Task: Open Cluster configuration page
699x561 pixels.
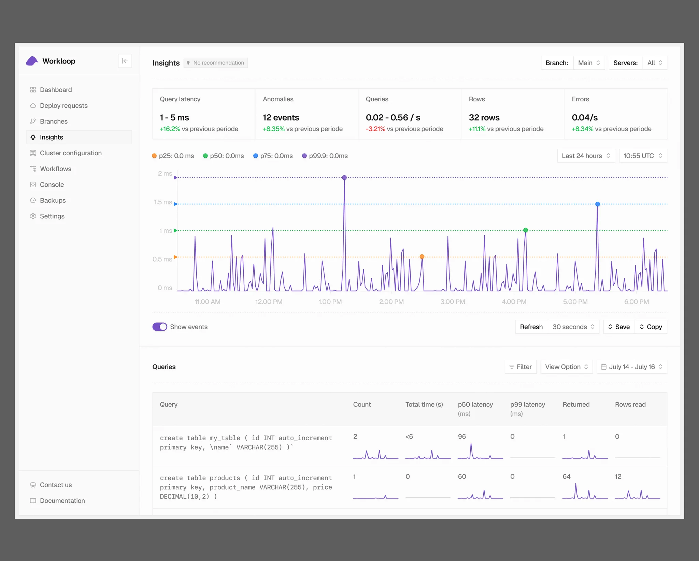Action: [79, 153]
